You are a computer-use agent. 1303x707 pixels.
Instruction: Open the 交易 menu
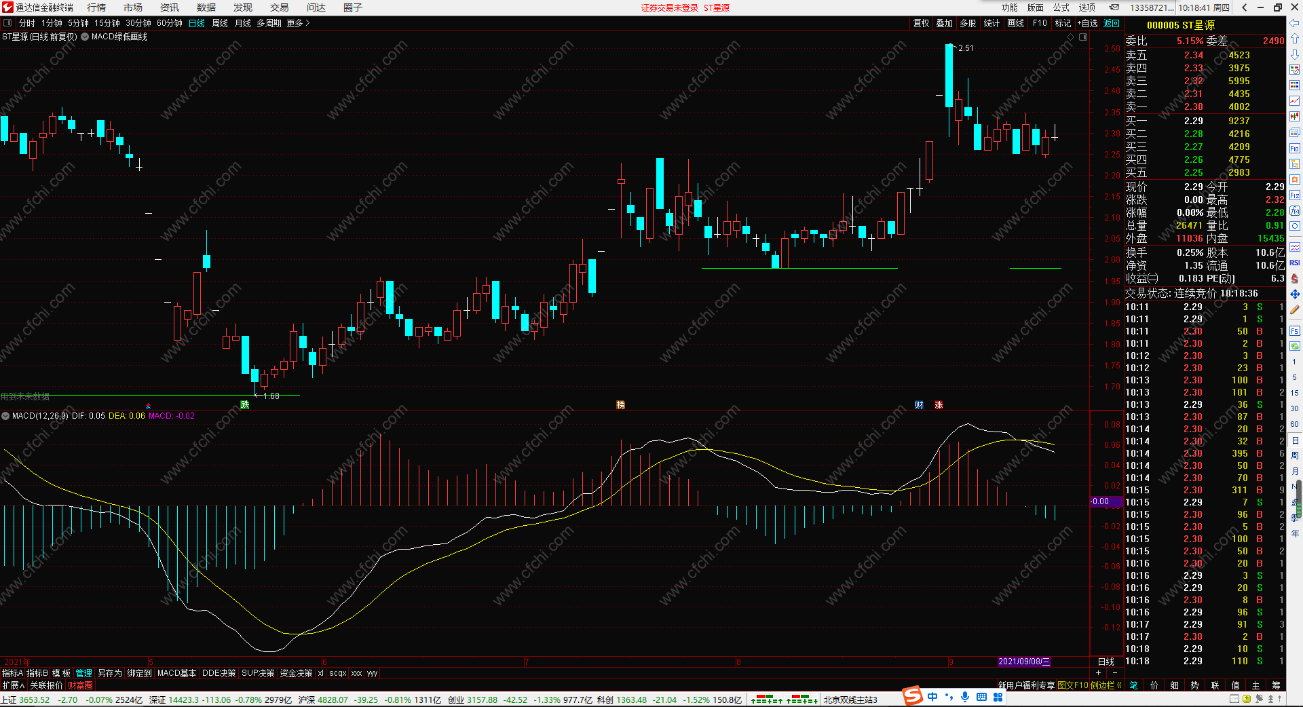[x=280, y=7]
